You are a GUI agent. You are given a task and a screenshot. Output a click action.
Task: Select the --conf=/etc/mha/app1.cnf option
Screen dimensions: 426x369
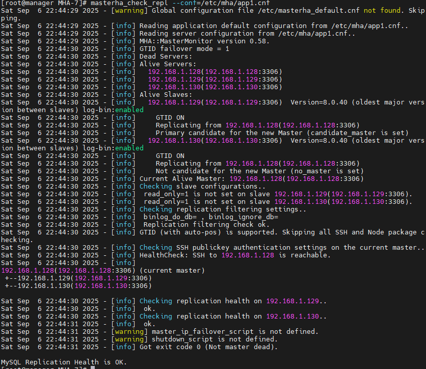coord(221,3)
